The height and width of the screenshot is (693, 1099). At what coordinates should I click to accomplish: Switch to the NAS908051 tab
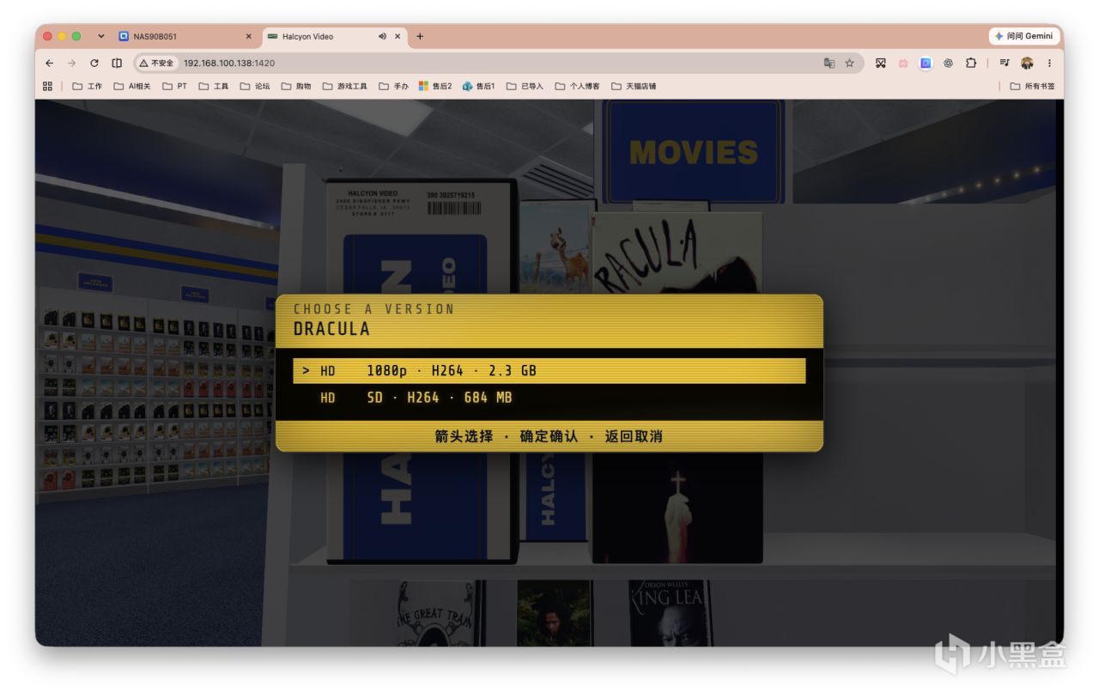(x=185, y=36)
